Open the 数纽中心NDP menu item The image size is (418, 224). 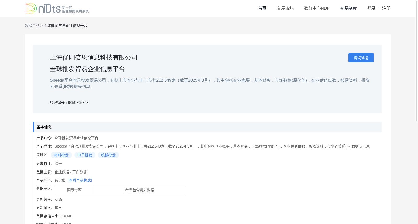[x=317, y=8]
